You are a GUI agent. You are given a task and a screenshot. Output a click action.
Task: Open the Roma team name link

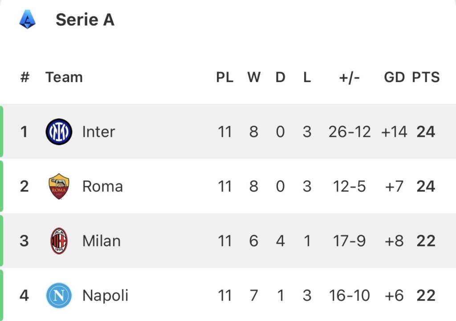[102, 186]
